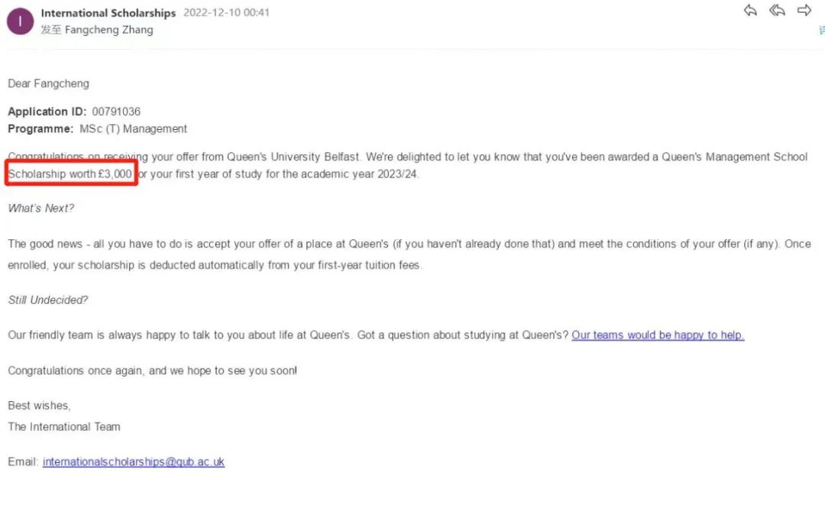
Task: Click the "Best wishes," closing line
Action: point(39,405)
